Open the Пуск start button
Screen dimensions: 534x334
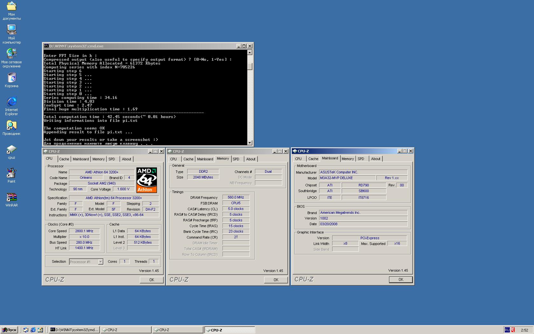(9, 330)
